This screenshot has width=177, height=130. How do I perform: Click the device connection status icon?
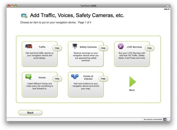click(x=165, y=119)
